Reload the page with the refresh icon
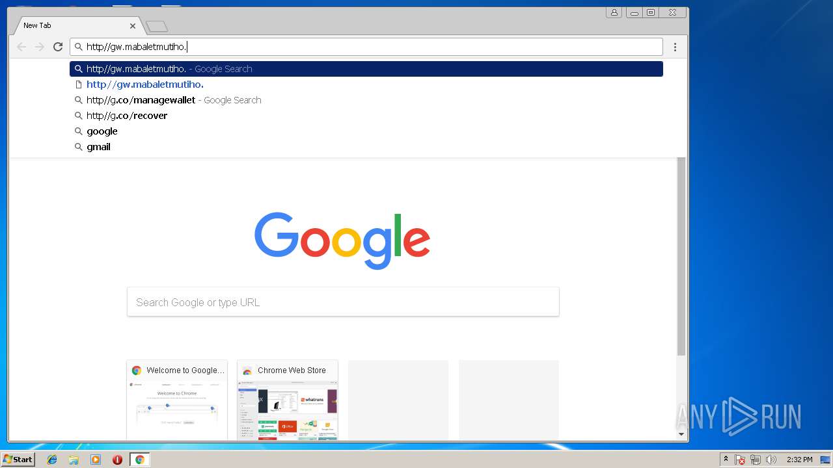Screen dimensions: 833x468 (58, 47)
